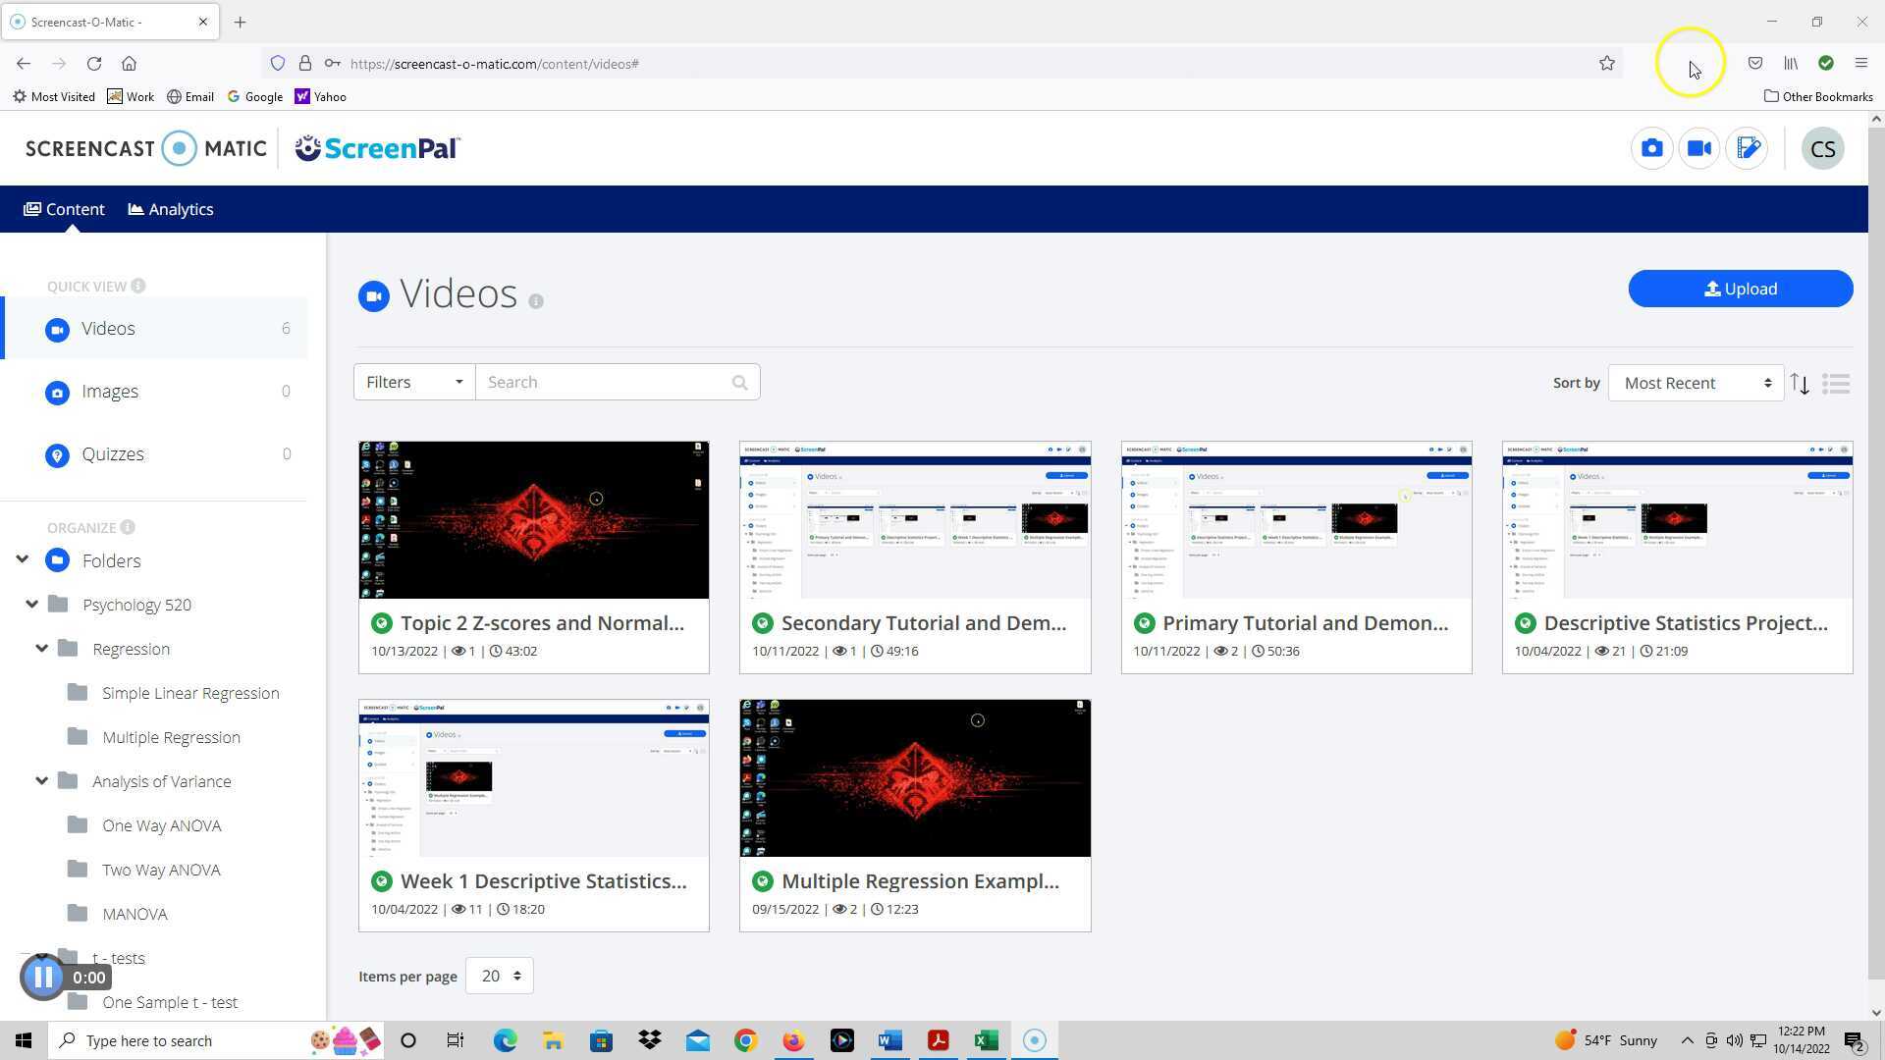
Task: Launch the screen recorder video icon
Action: (1698, 148)
